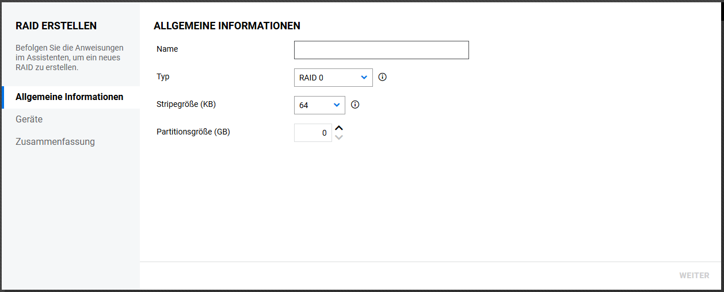The height and width of the screenshot is (292, 724).
Task: Click the Name text field
Action: tap(381, 50)
